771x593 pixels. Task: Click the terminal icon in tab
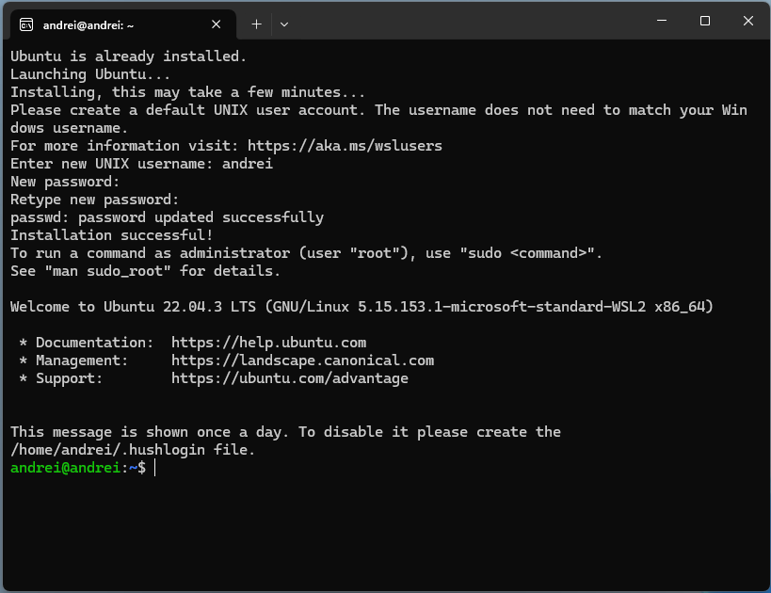[x=26, y=24]
